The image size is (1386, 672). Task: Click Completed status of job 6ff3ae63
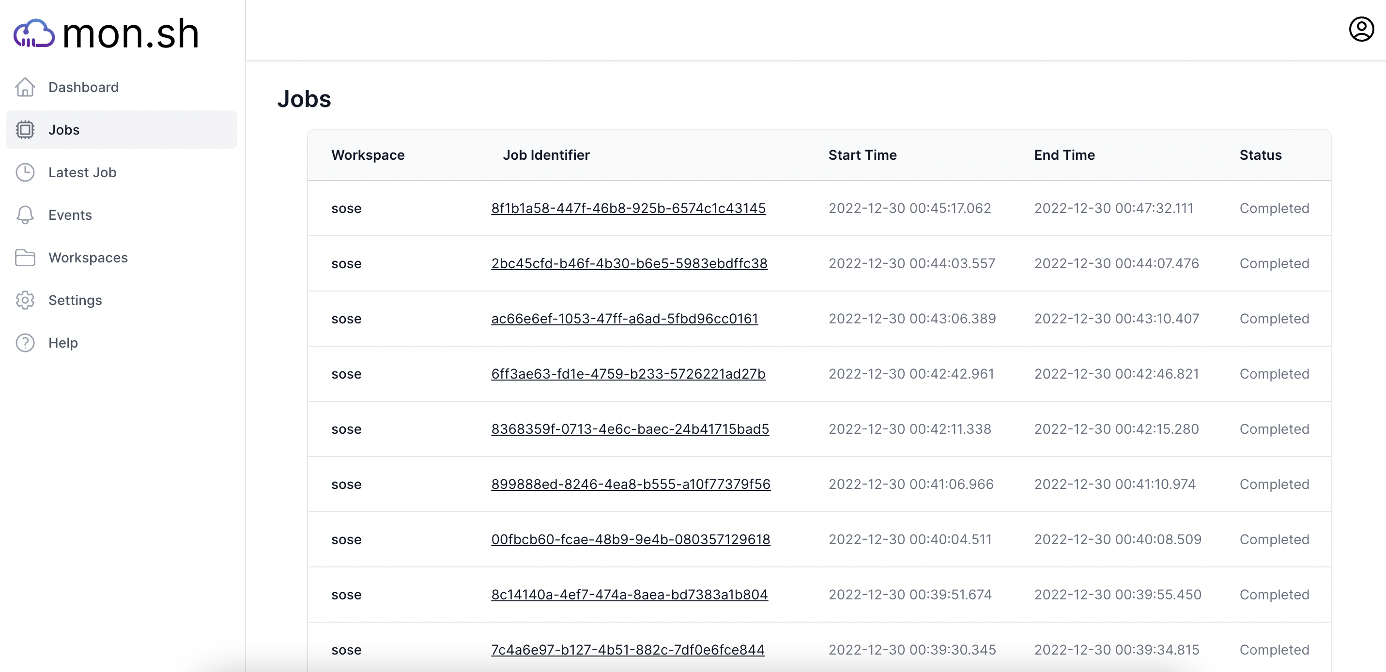[x=1274, y=374]
